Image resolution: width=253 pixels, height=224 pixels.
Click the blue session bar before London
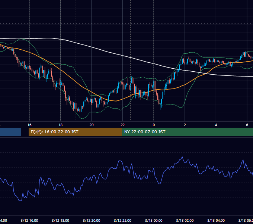click(10, 132)
